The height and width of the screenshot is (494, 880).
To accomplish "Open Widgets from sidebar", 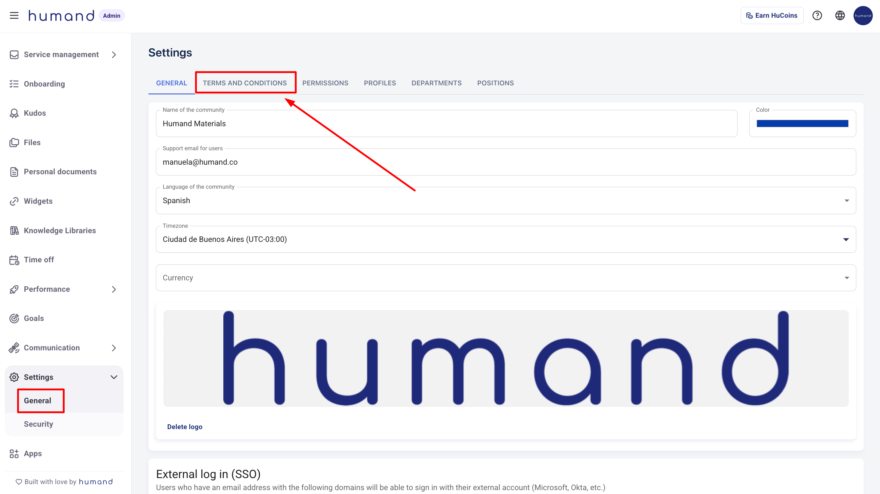I will pyautogui.click(x=38, y=201).
